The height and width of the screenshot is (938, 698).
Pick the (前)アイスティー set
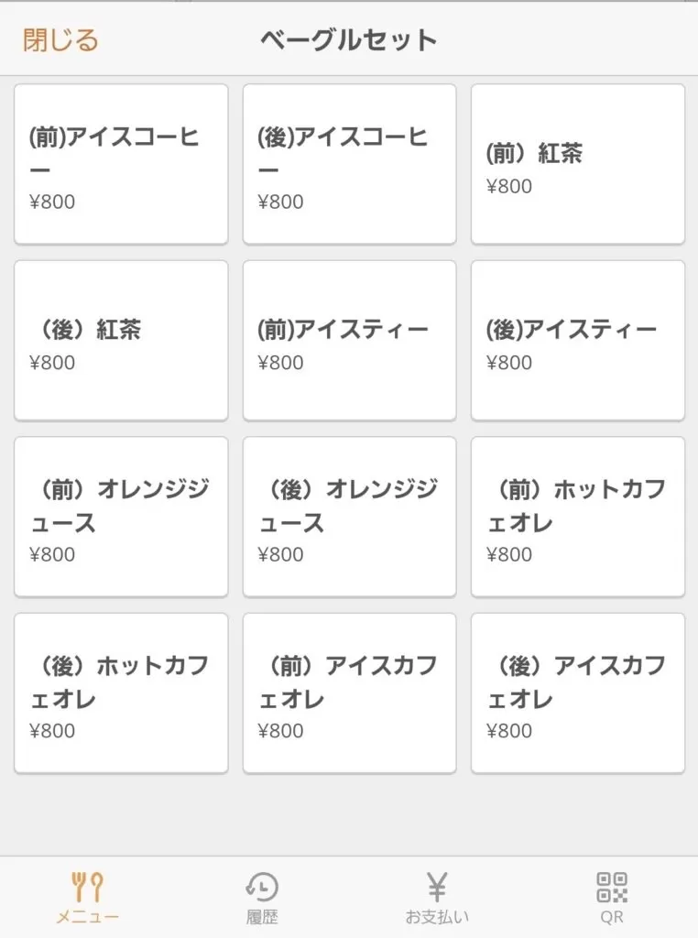(349, 341)
